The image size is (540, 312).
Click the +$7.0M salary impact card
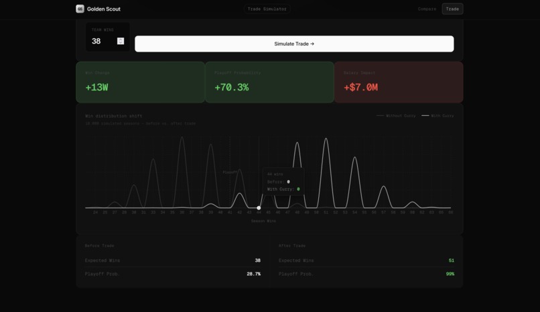(399, 82)
